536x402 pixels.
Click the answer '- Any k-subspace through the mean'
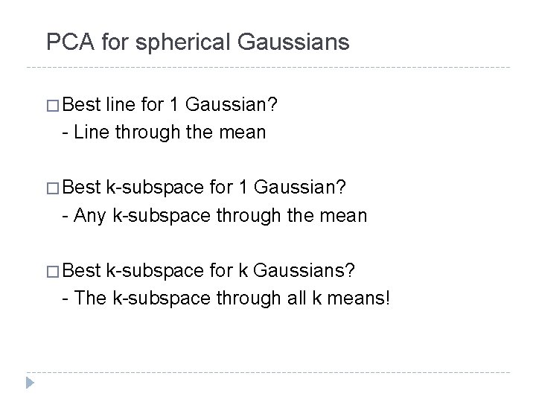point(214,216)
